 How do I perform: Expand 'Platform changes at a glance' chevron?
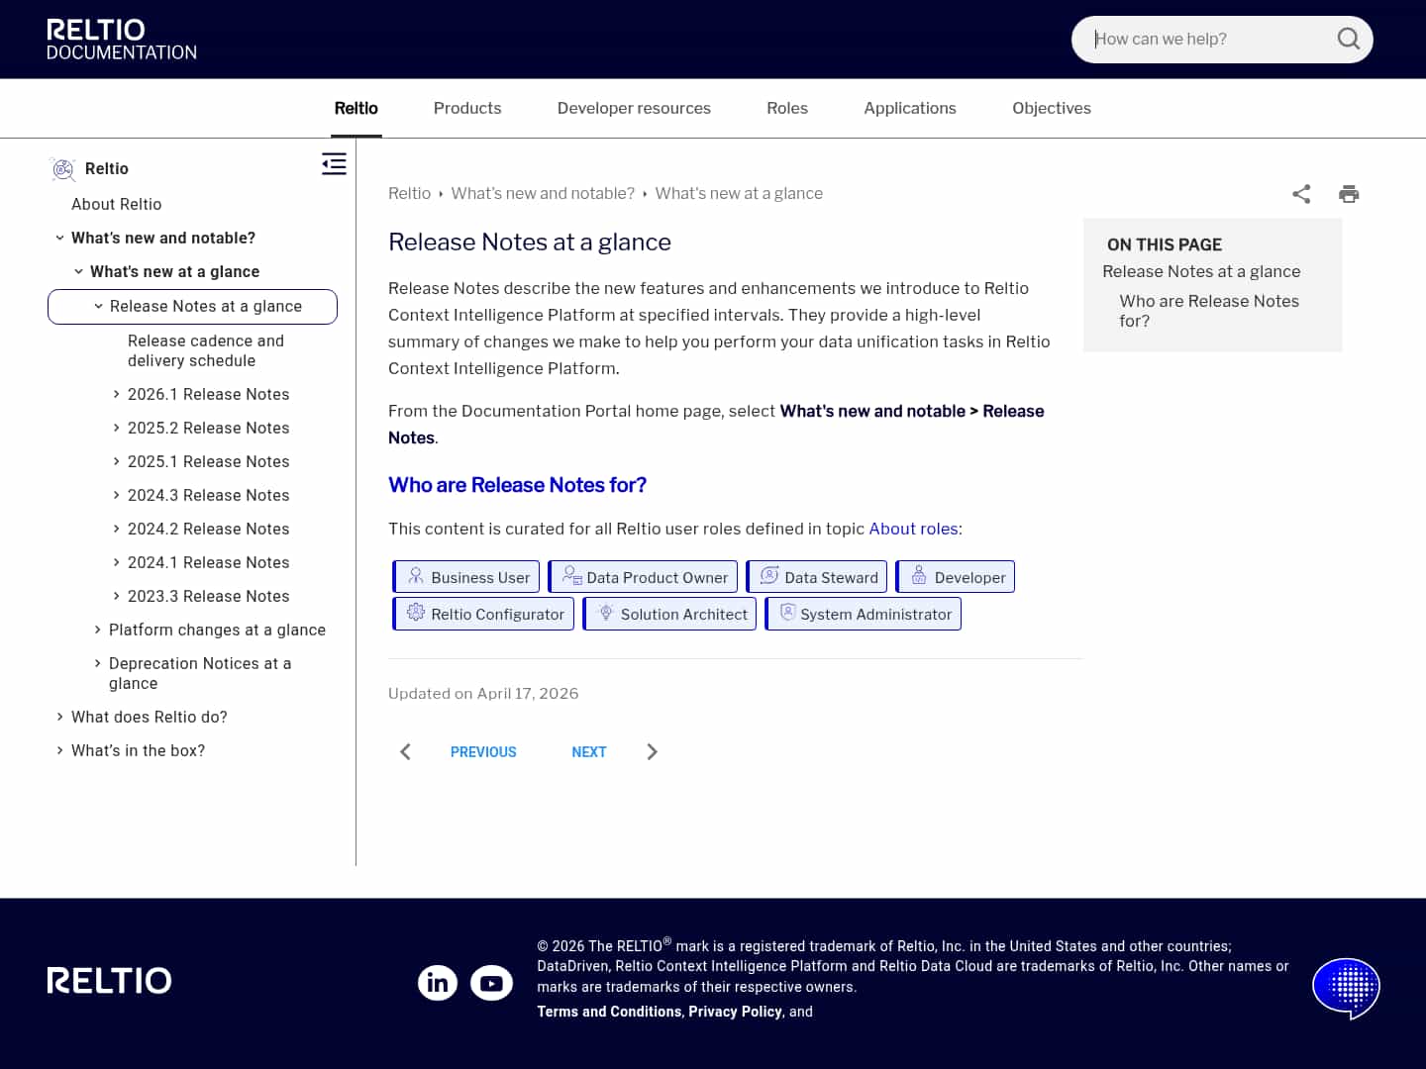(x=97, y=630)
